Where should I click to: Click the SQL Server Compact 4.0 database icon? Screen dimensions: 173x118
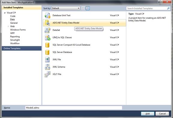point(47,45)
